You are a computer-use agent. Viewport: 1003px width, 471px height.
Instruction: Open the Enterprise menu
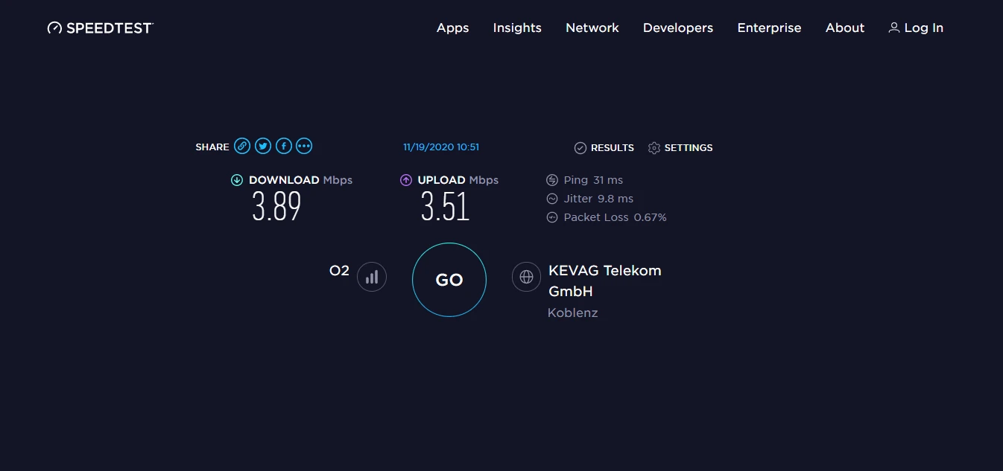point(769,28)
